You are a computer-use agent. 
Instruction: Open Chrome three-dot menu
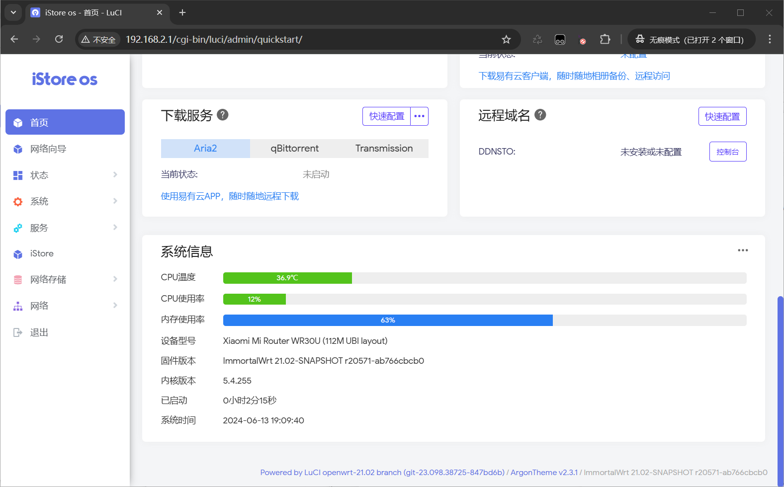(x=770, y=39)
